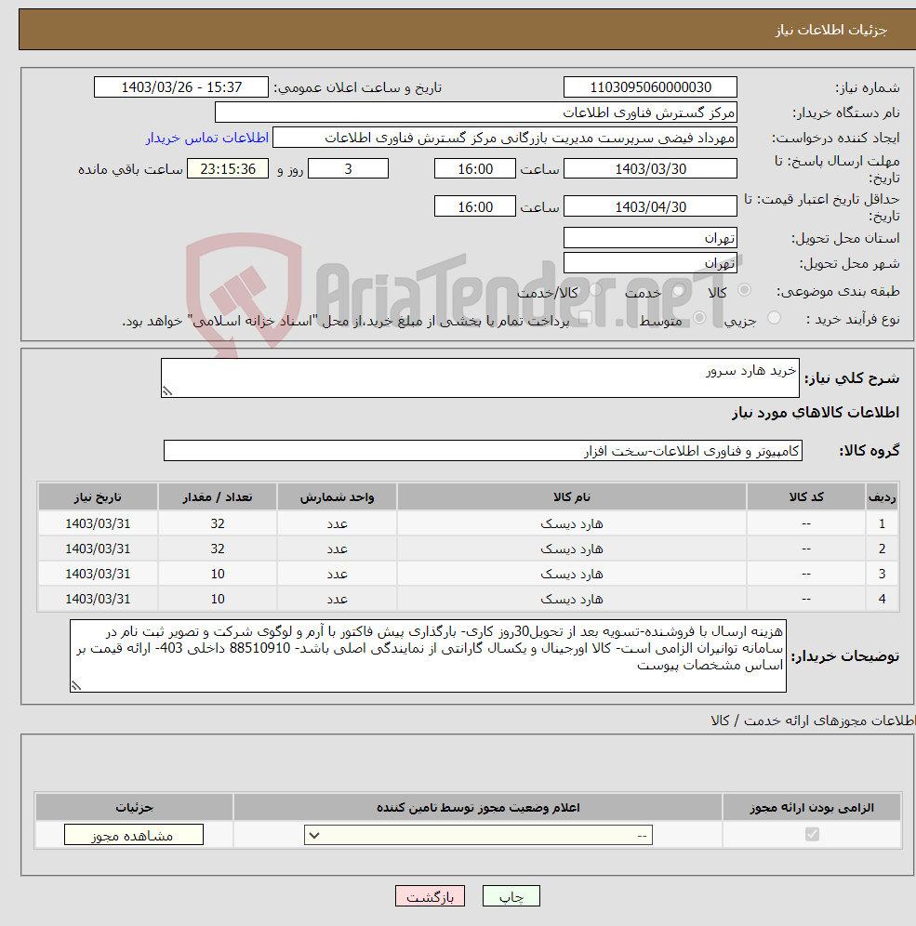916x926 pixels.
Task: Click quantity 32 in row 2
Action: click(218, 549)
